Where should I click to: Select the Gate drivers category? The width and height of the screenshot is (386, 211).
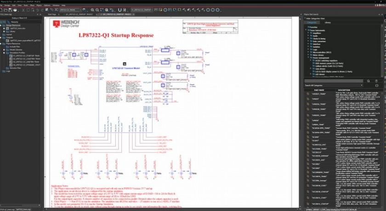pyautogui.click(x=320, y=69)
